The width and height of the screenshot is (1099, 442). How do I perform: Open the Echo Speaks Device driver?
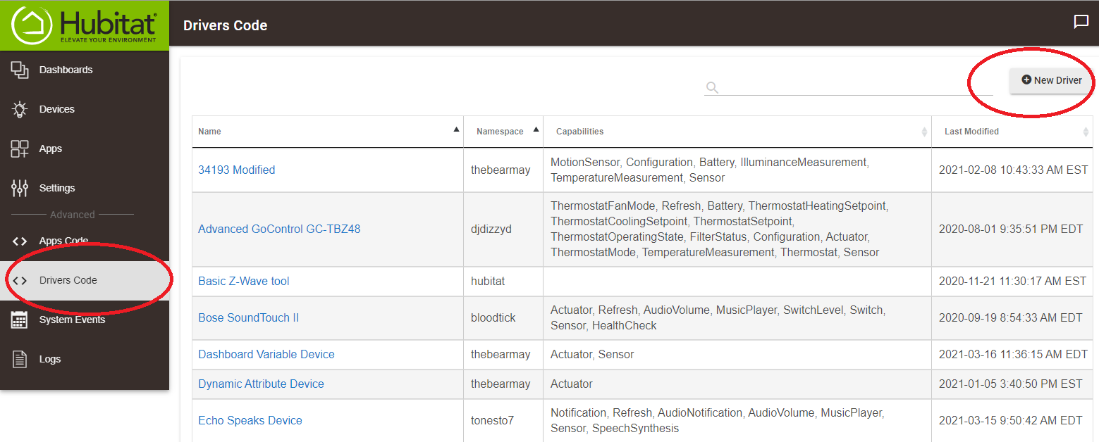(x=250, y=420)
